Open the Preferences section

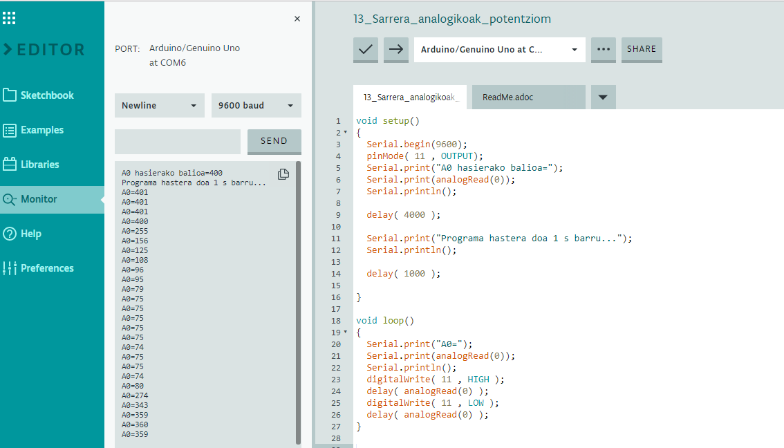(x=39, y=268)
